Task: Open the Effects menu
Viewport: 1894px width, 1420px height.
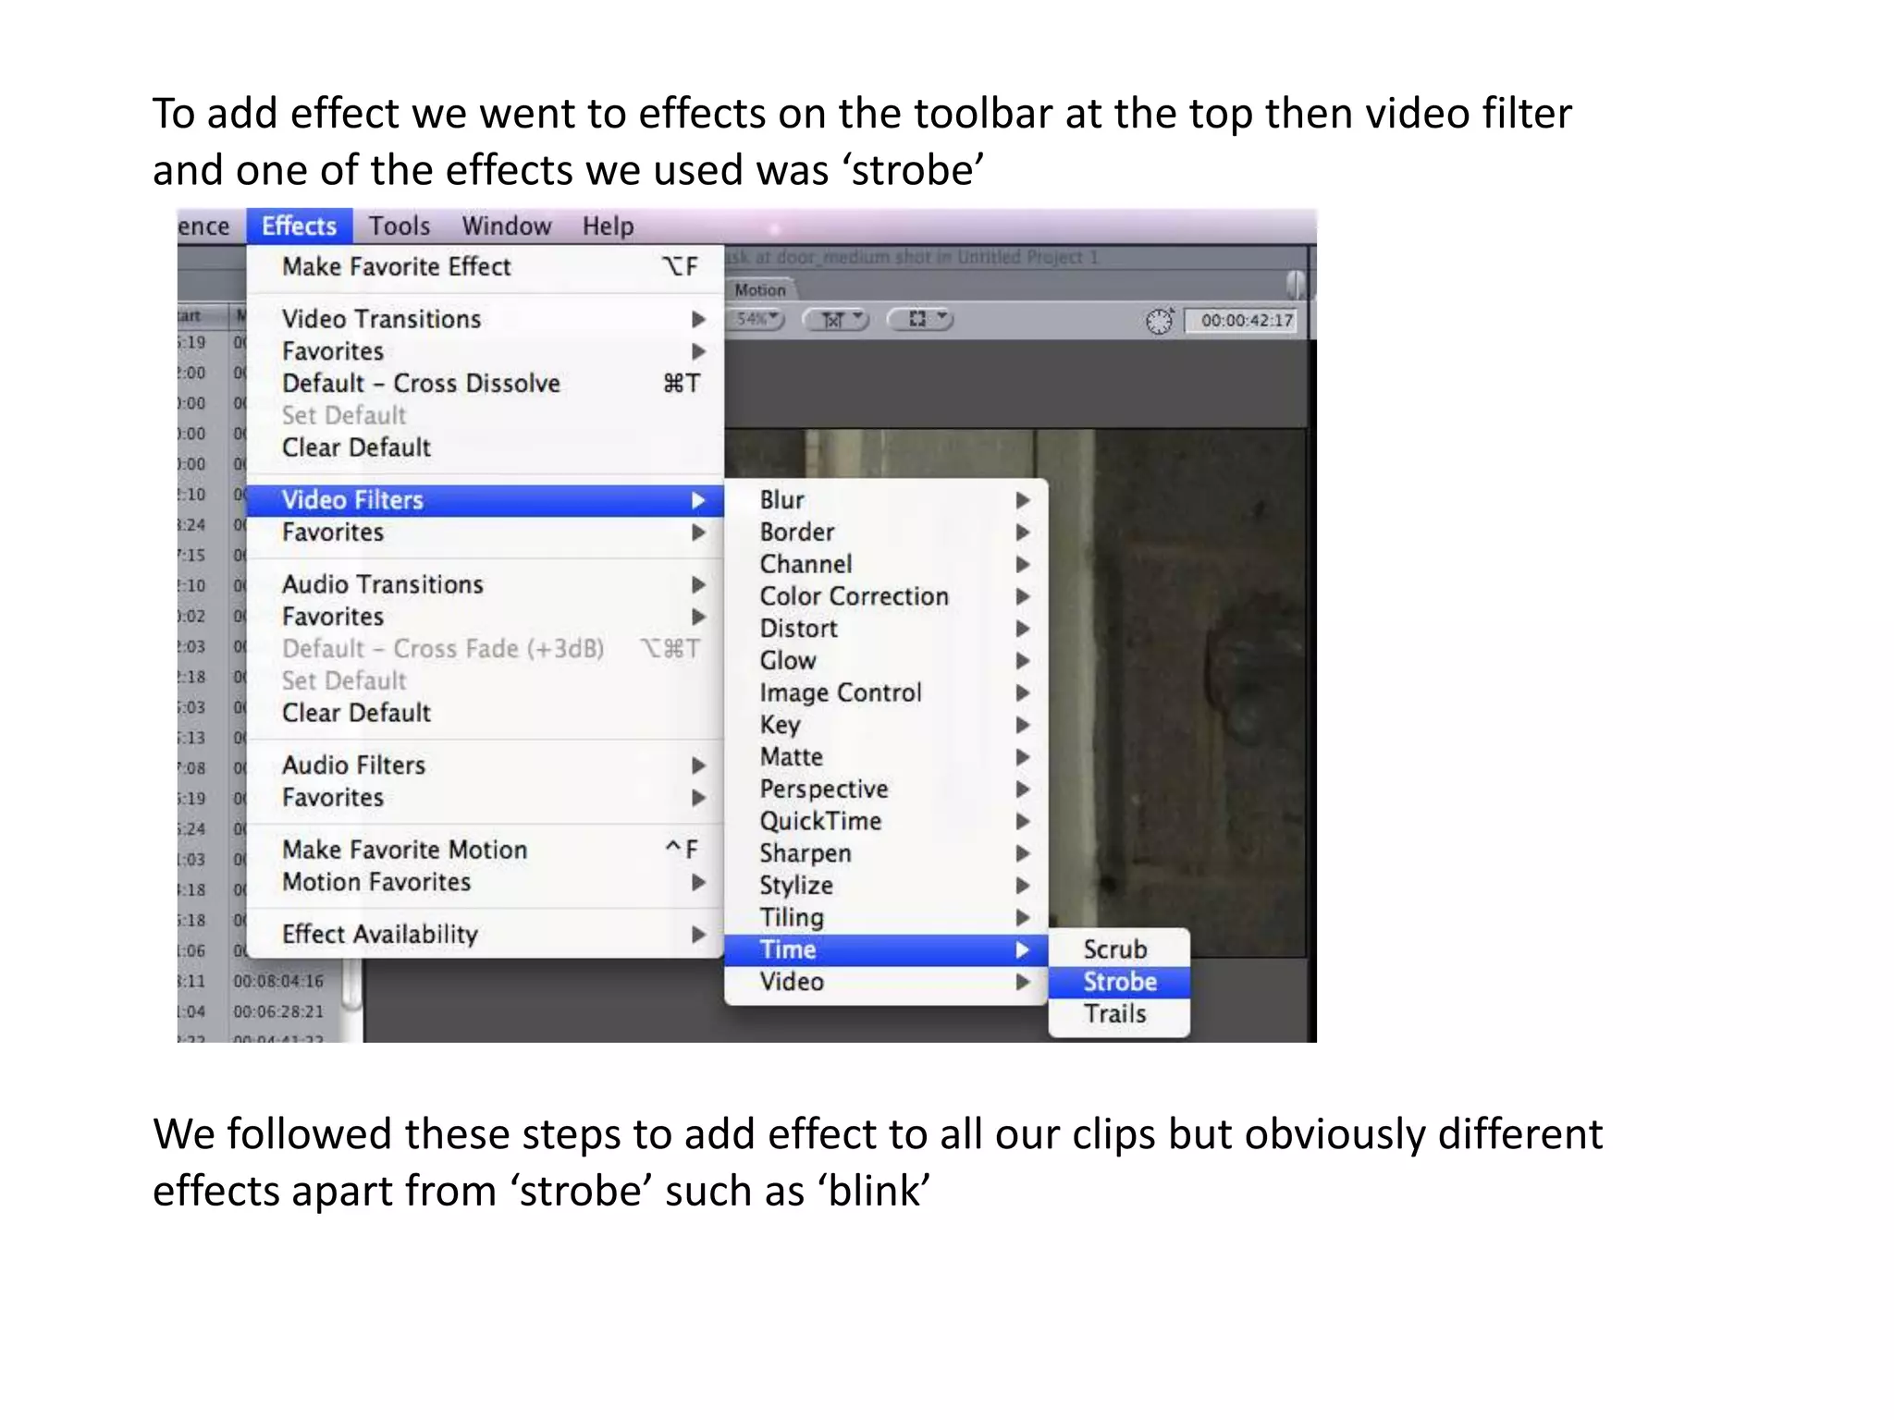Action: point(299,226)
